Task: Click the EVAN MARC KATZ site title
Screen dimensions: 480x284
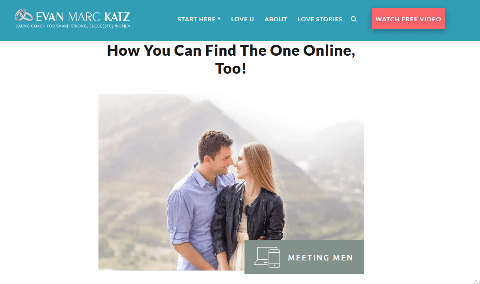Action: coord(83,16)
